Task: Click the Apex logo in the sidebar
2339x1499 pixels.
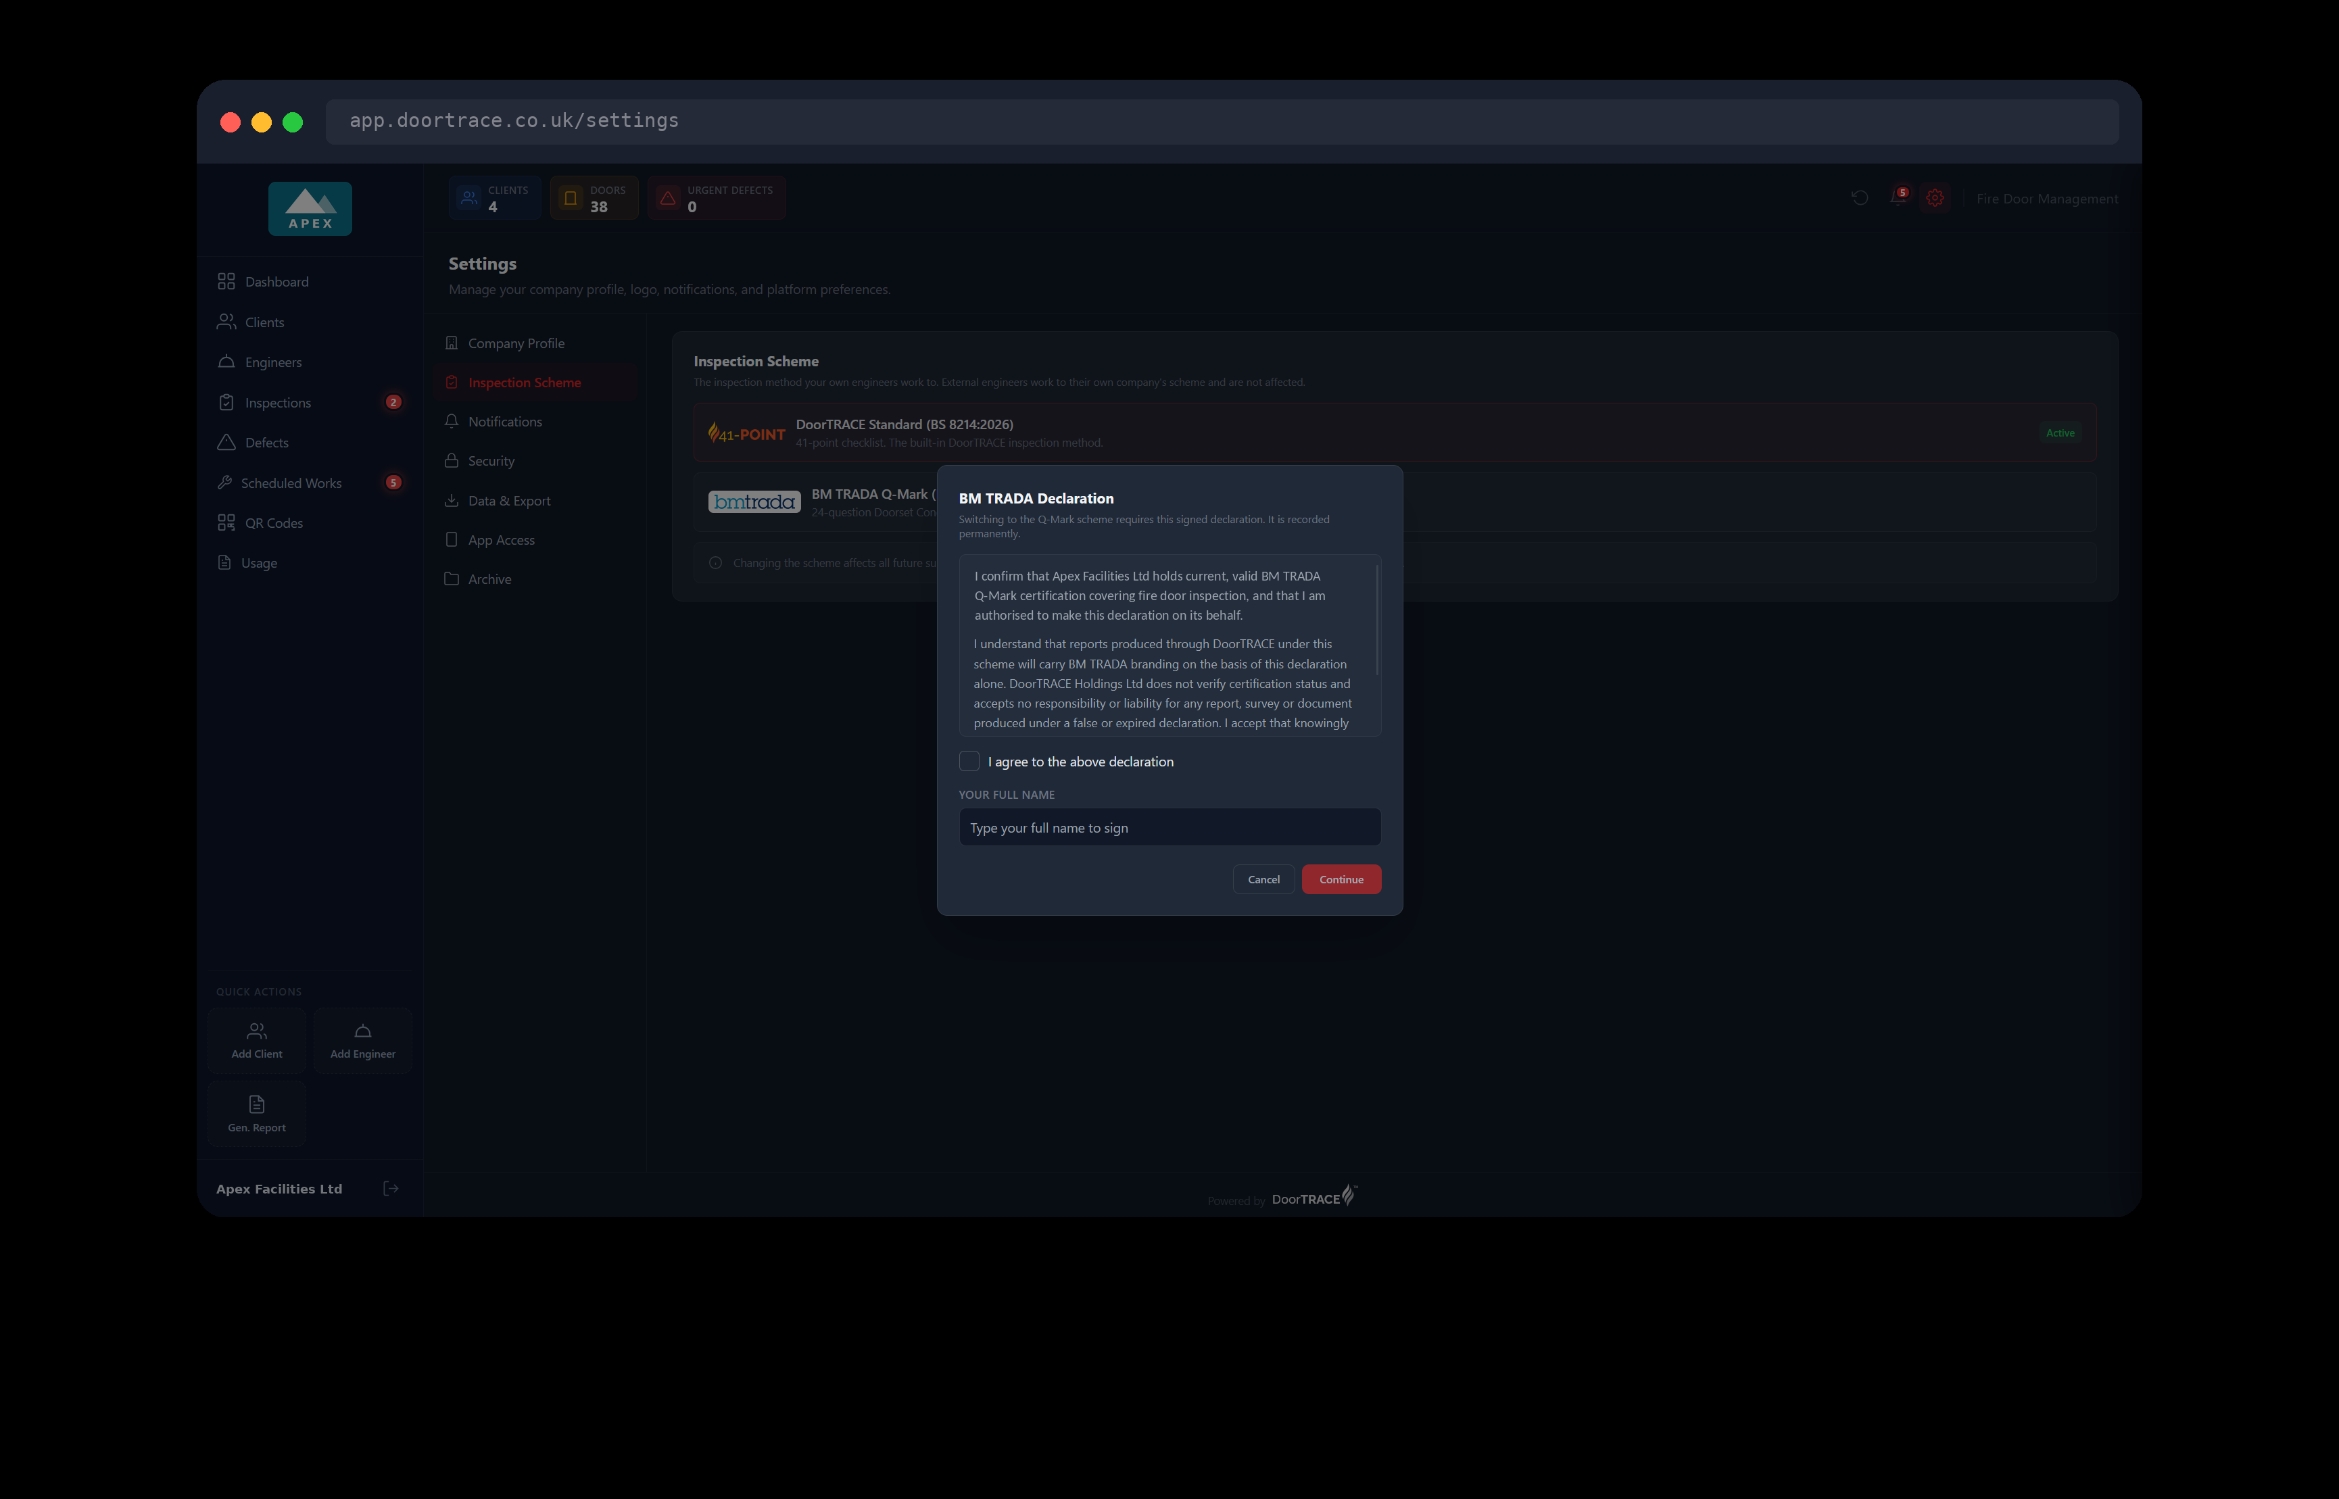Action: click(310, 208)
